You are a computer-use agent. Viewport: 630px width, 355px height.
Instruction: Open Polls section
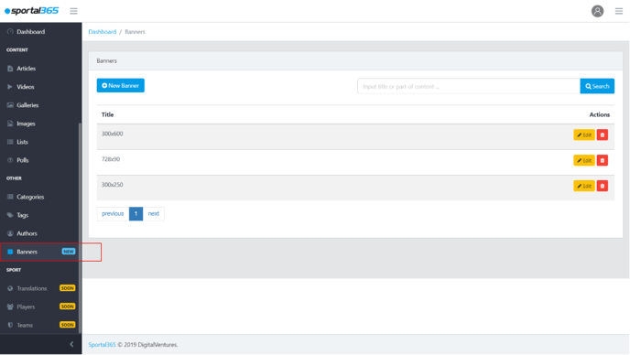coord(40,160)
